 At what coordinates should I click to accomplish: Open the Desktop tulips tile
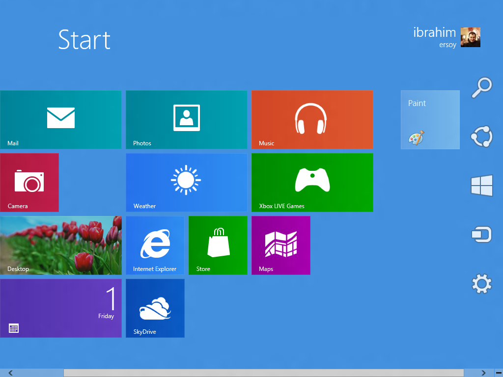click(x=60, y=245)
